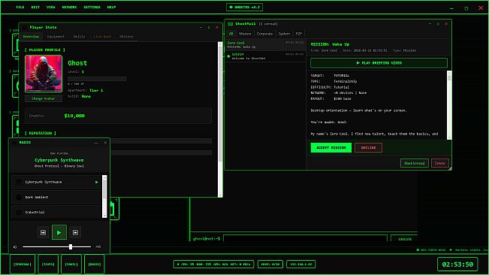The image size is (489, 275).
Task: Click the Heat status indicator
Action: (270, 264)
